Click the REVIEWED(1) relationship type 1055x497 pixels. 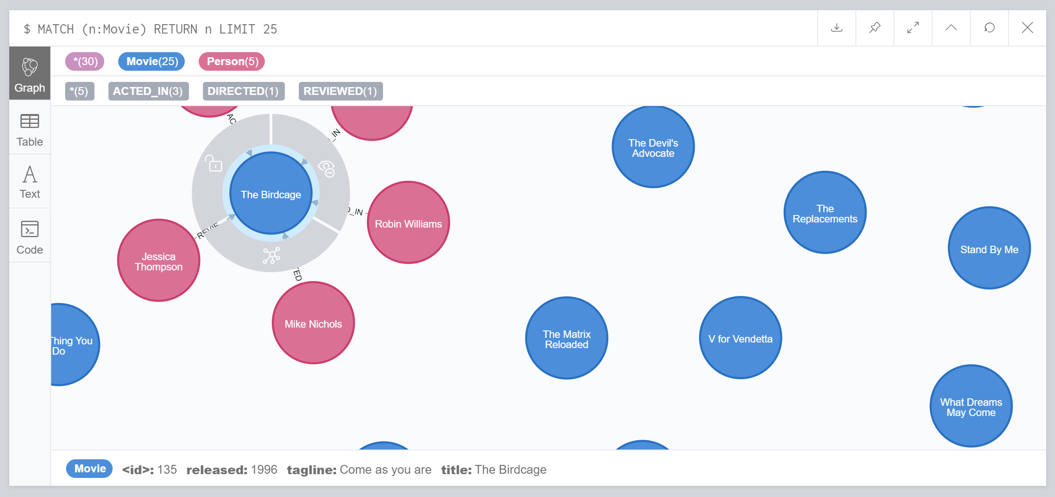coord(341,91)
